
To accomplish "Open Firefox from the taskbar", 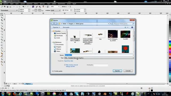I will [14, 94].
